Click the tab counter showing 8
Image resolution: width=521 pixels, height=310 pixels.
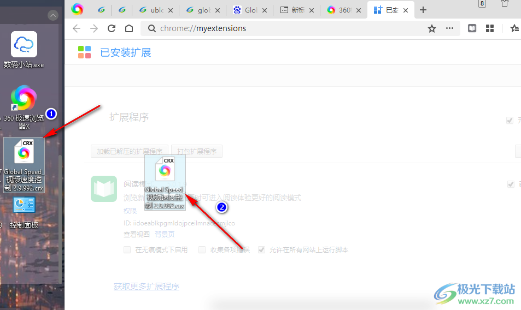tap(482, 4)
